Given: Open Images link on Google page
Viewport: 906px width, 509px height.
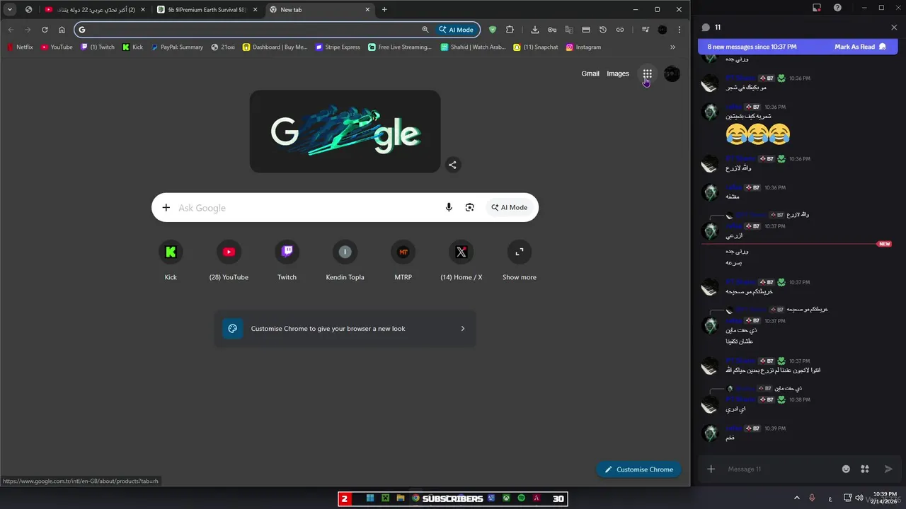Looking at the screenshot, I should [x=618, y=74].
